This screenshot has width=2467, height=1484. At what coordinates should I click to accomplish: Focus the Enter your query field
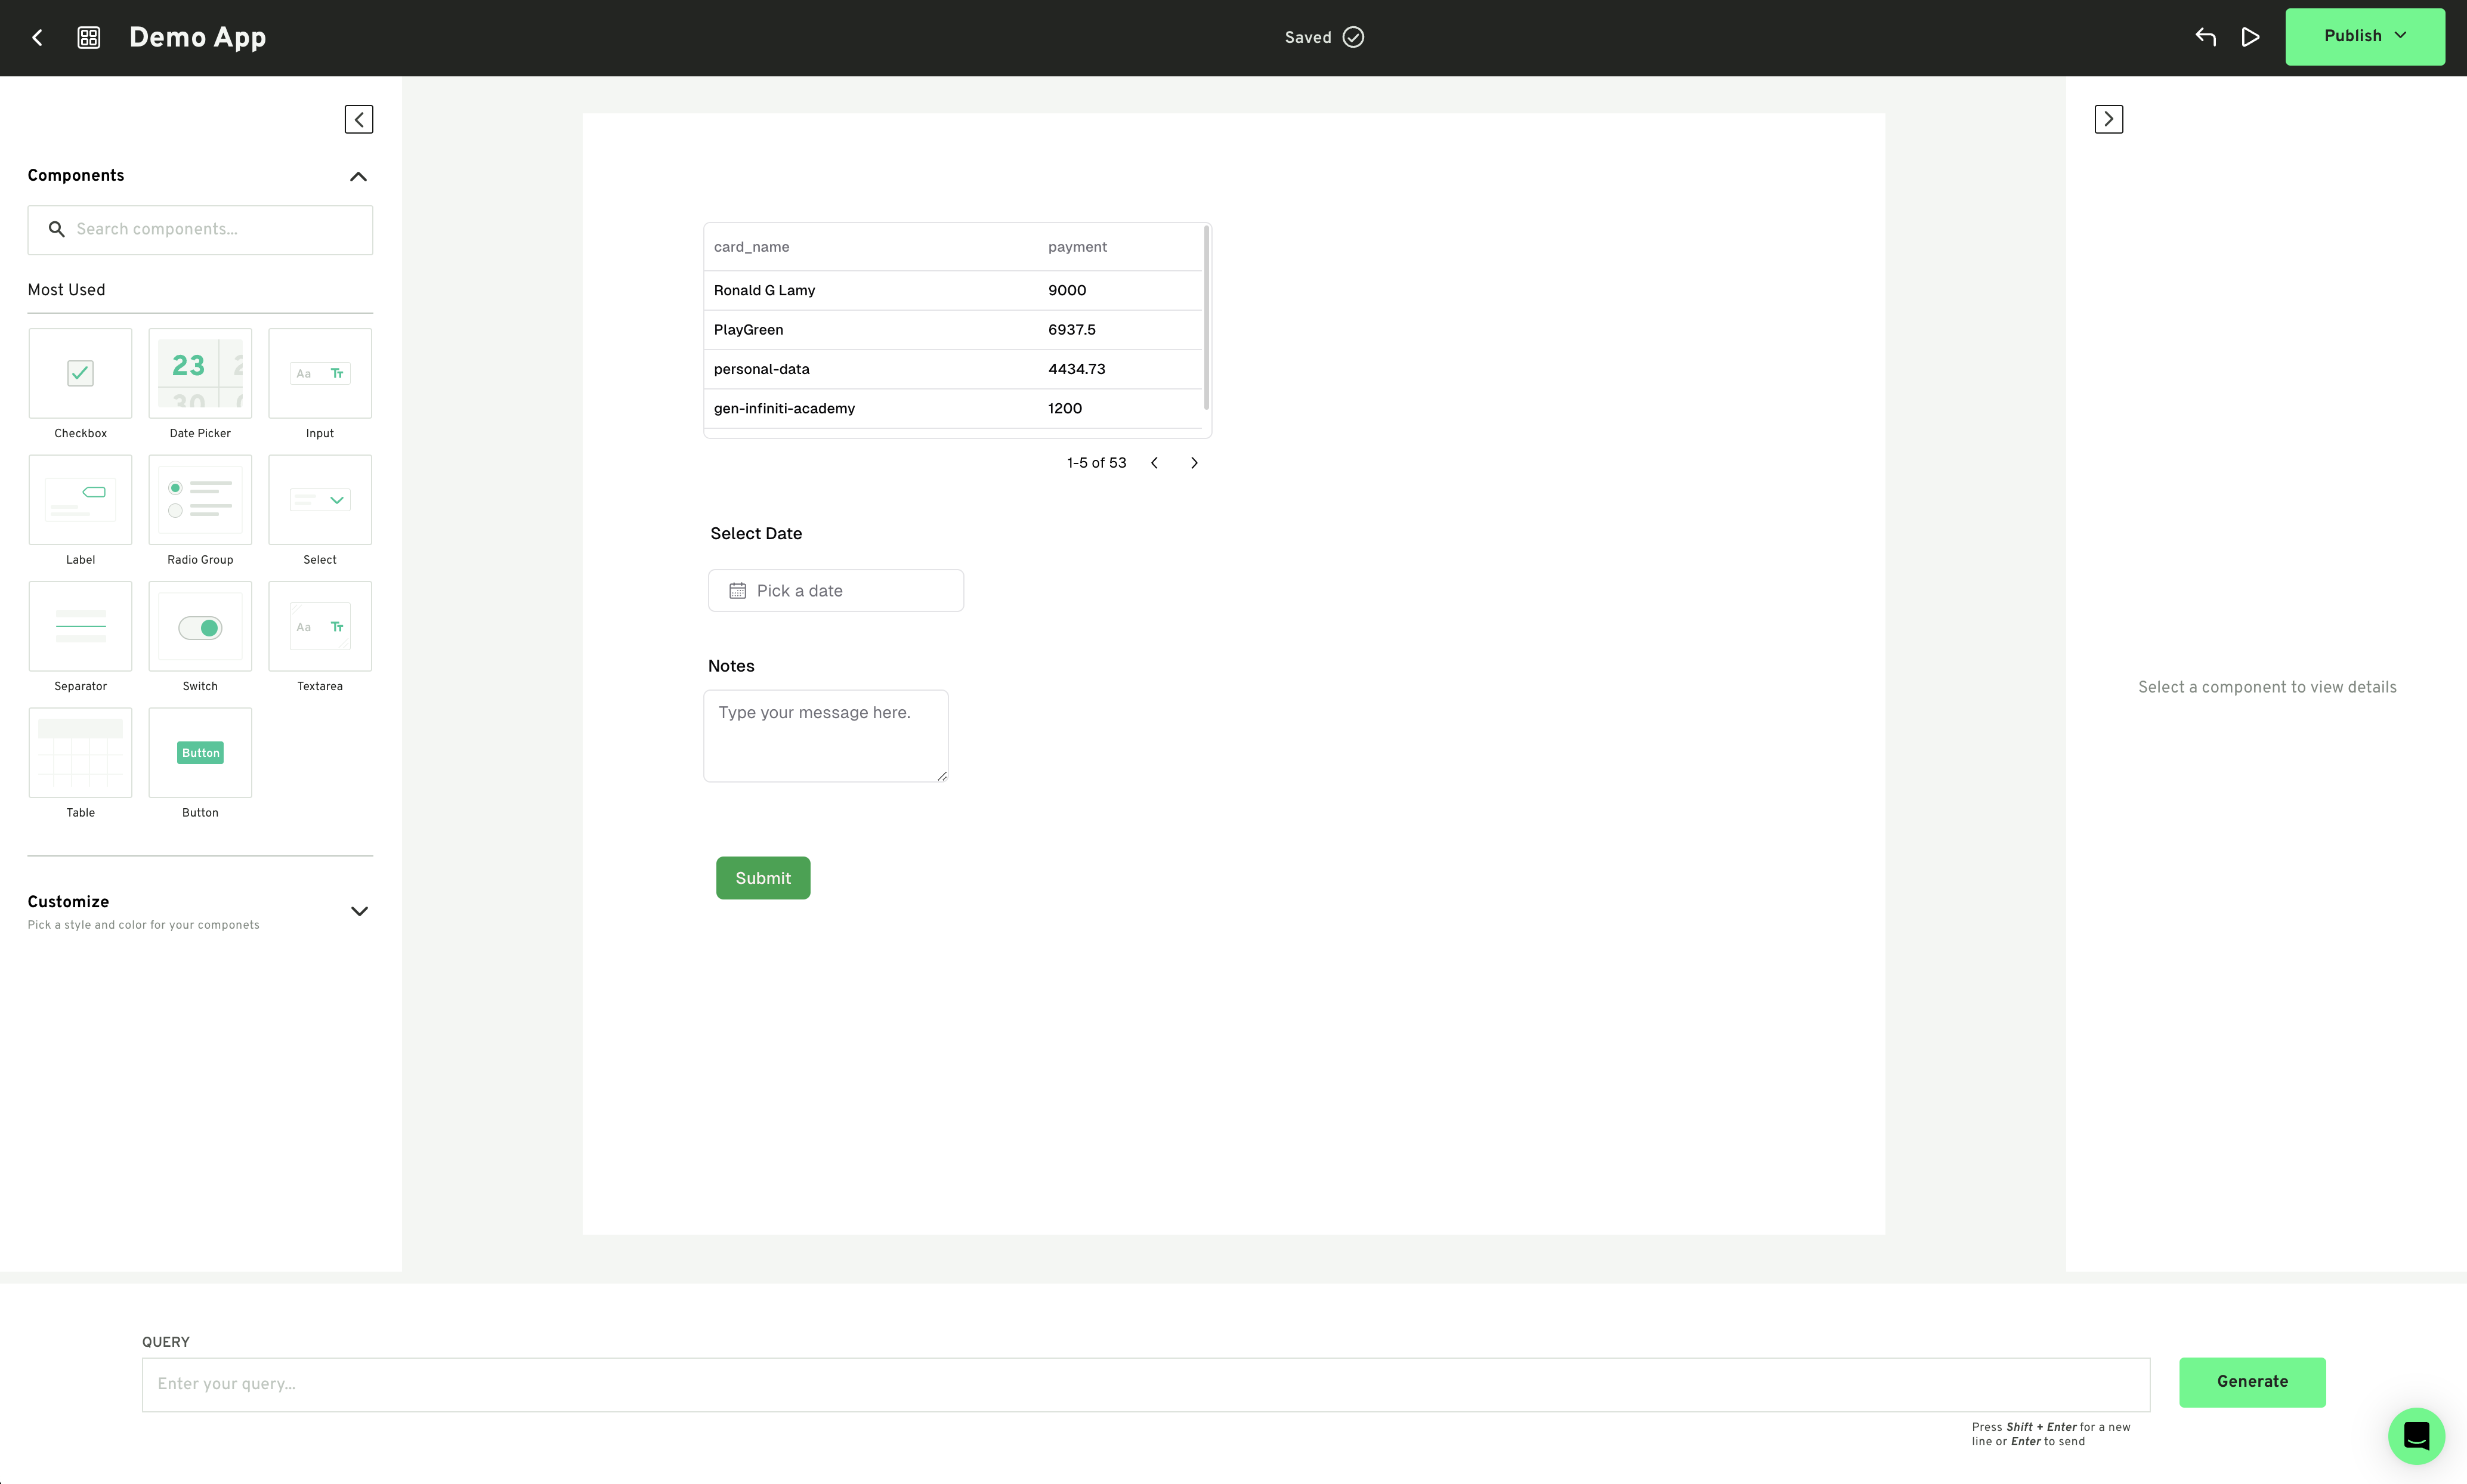click(x=1145, y=1385)
